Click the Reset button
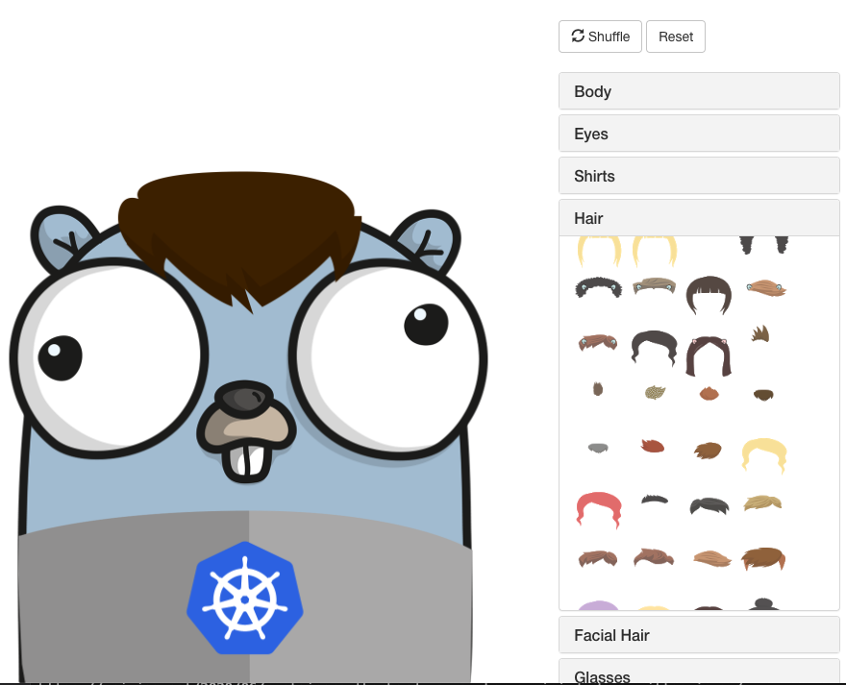This screenshot has width=846, height=685. [676, 37]
